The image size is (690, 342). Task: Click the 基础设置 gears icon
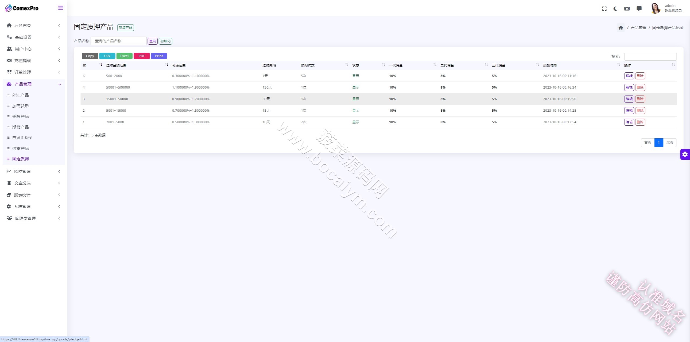pyautogui.click(x=9, y=37)
